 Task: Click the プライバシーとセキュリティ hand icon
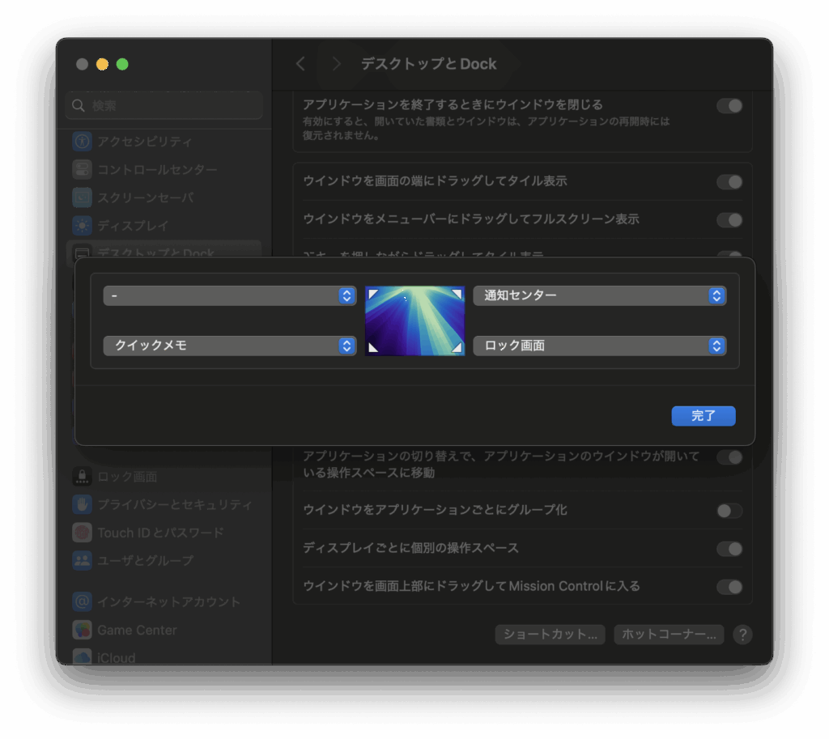coord(82,504)
